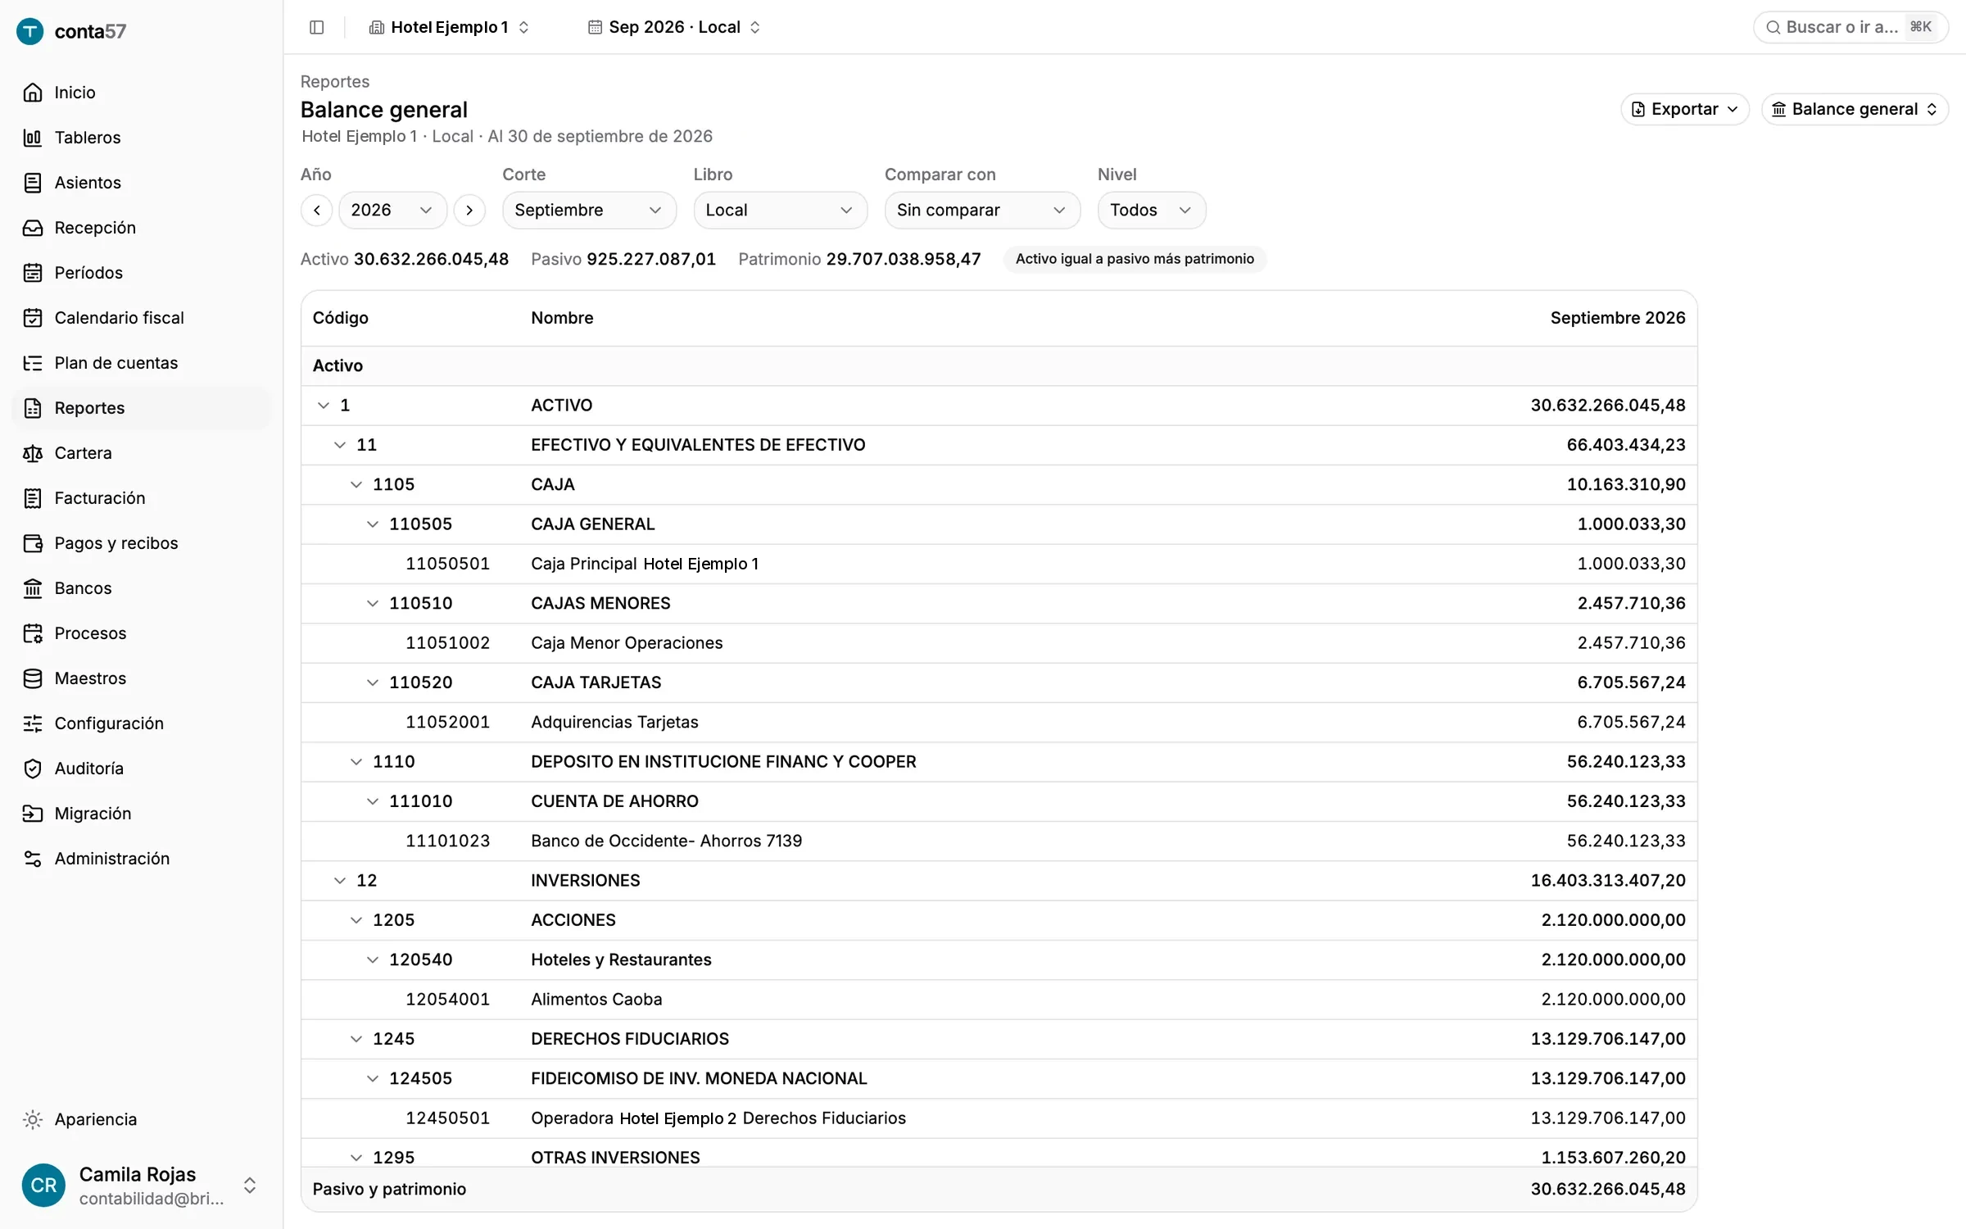This screenshot has width=1966, height=1229.
Task: Open the Exportar menu button
Action: click(x=1684, y=109)
